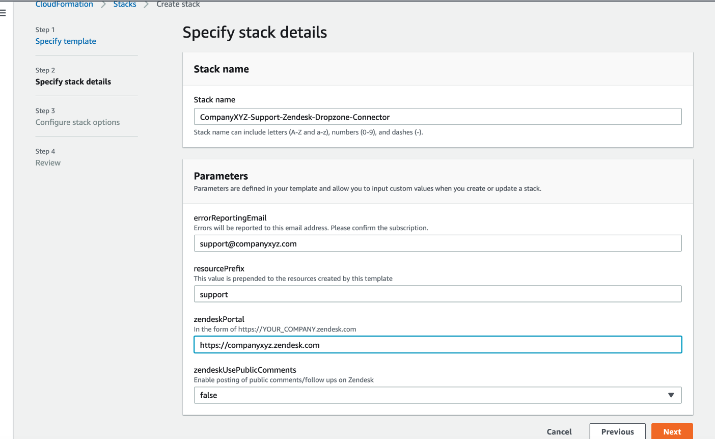The image size is (715, 440).
Task: Edit the zendeskPortal URL field
Action: pyautogui.click(x=437, y=345)
